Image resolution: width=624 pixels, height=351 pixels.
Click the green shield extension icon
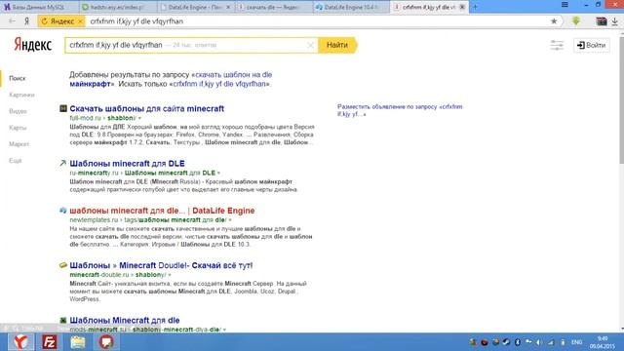(576, 21)
